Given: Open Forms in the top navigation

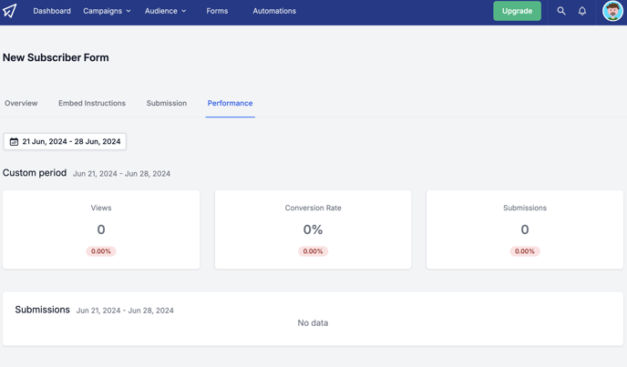Looking at the screenshot, I should pos(217,11).
